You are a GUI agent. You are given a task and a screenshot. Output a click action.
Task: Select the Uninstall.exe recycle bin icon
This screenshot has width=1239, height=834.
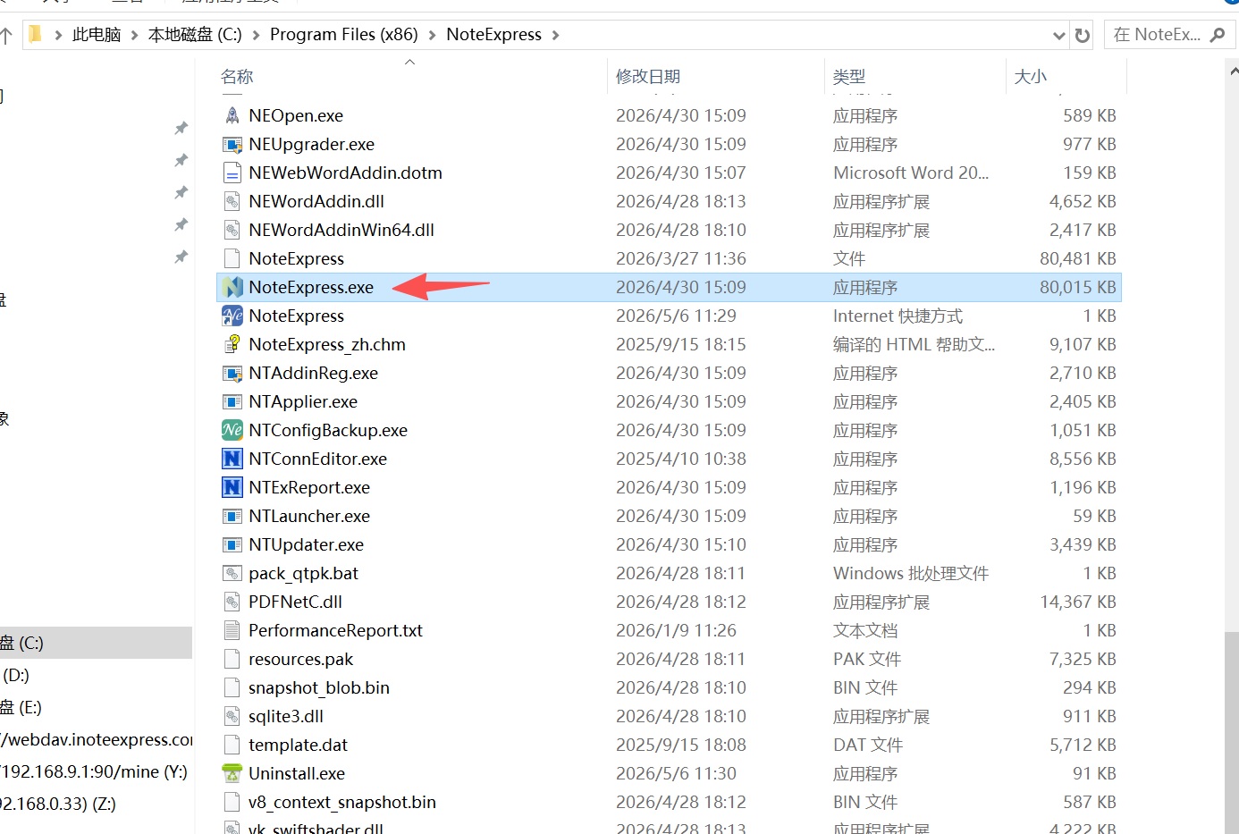[x=232, y=773]
